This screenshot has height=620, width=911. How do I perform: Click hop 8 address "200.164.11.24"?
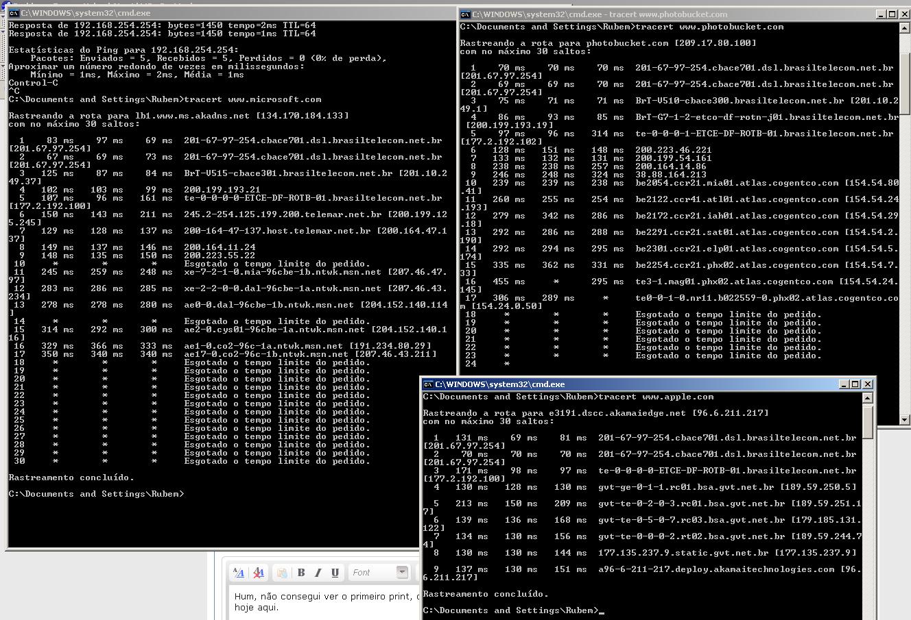coord(220,247)
